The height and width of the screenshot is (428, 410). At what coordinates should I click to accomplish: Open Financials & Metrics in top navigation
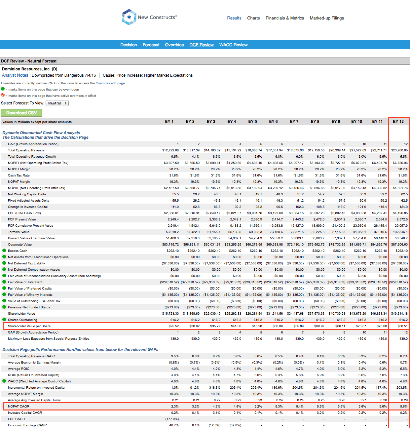(x=285, y=18)
